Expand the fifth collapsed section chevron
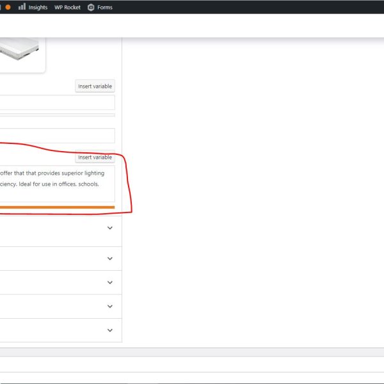Image resolution: width=384 pixels, height=384 pixels. [x=109, y=330]
